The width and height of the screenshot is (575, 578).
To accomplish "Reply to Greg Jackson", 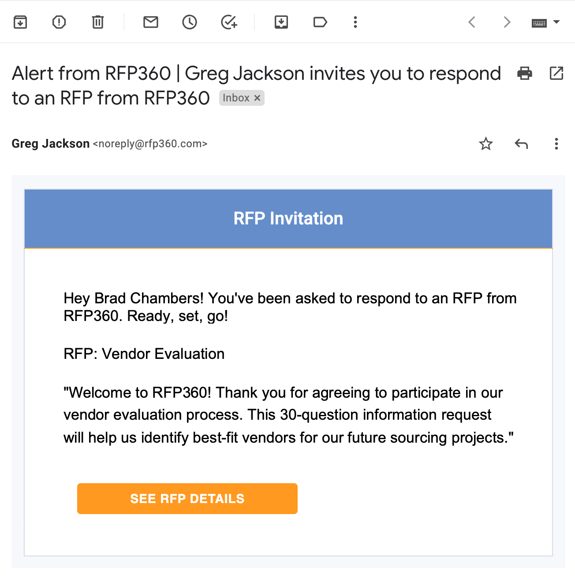I will (521, 144).
